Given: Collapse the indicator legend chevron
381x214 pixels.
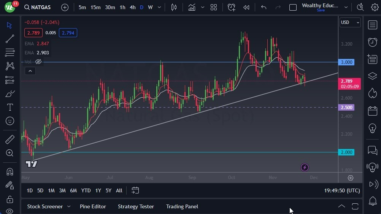Looking at the screenshot, I should point(30,71).
